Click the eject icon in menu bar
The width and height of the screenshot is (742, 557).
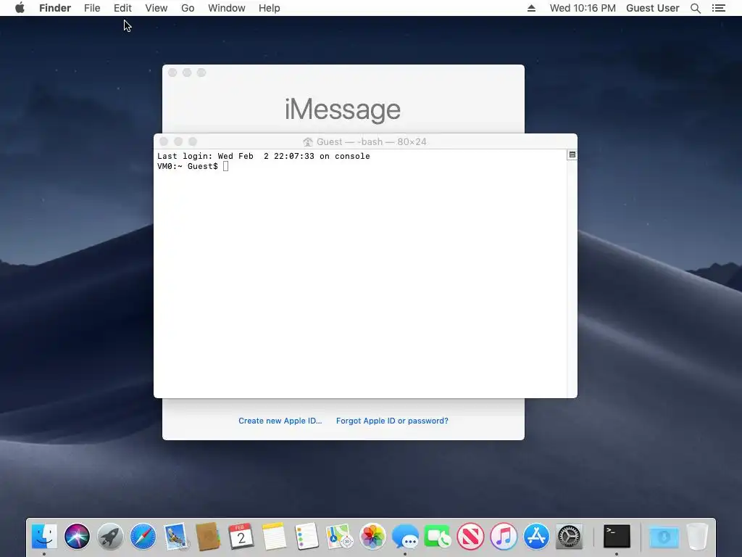(x=531, y=8)
